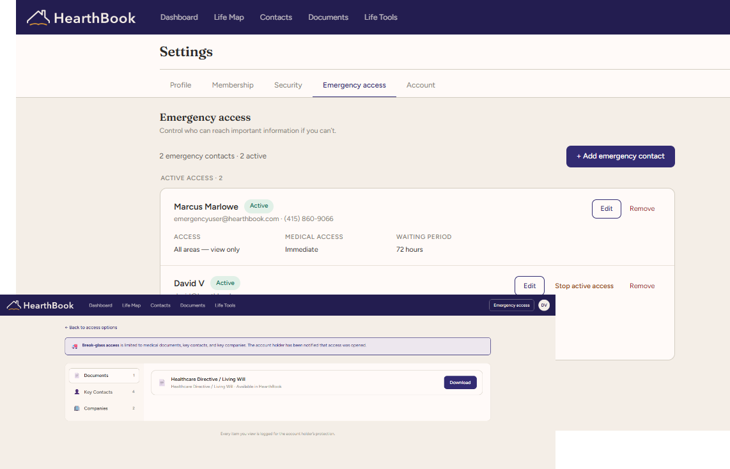Click the Documents sidebar page icon
The image size is (730, 469).
tap(77, 376)
